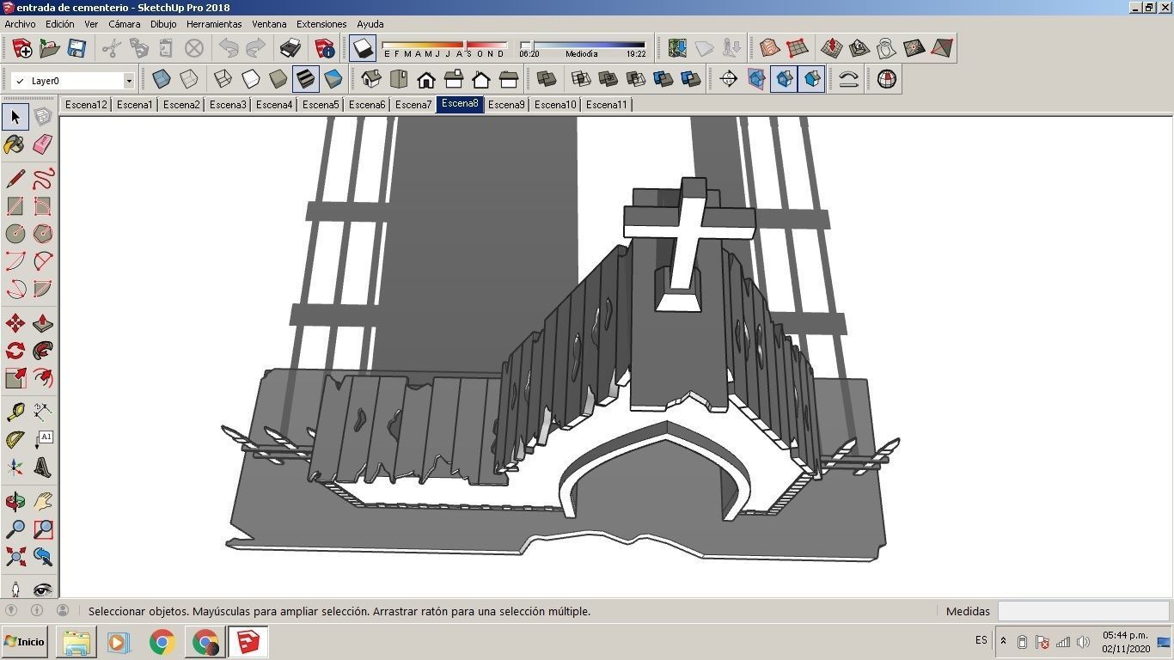Save the model with floppy icon
Screen dimensions: 1174x660
76,48
